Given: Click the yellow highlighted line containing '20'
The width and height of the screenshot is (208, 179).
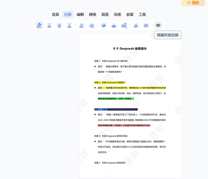Looking at the screenshot, I should coord(132,88).
